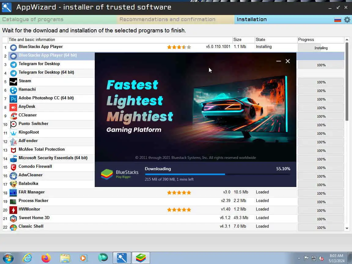Click the BlueStacks App Player (64 bit) icon
The height and width of the screenshot is (264, 352).
[13, 56]
